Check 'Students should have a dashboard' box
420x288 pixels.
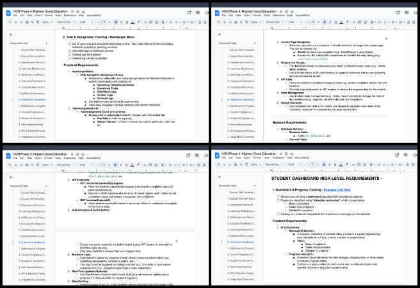(278, 196)
